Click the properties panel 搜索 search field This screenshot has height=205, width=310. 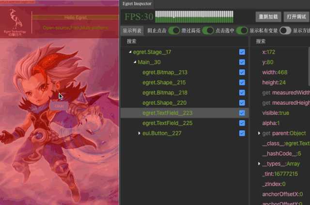pyautogui.click(x=280, y=41)
